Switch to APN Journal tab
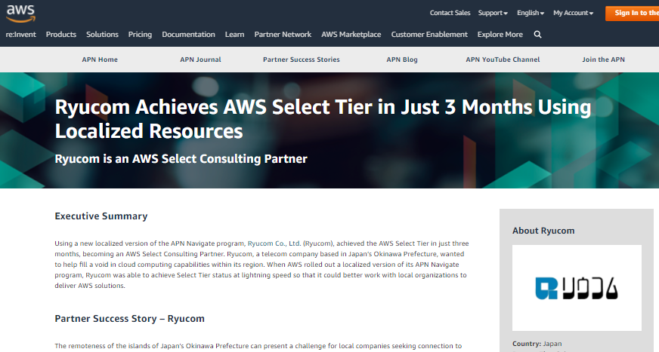 [x=200, y=60]
